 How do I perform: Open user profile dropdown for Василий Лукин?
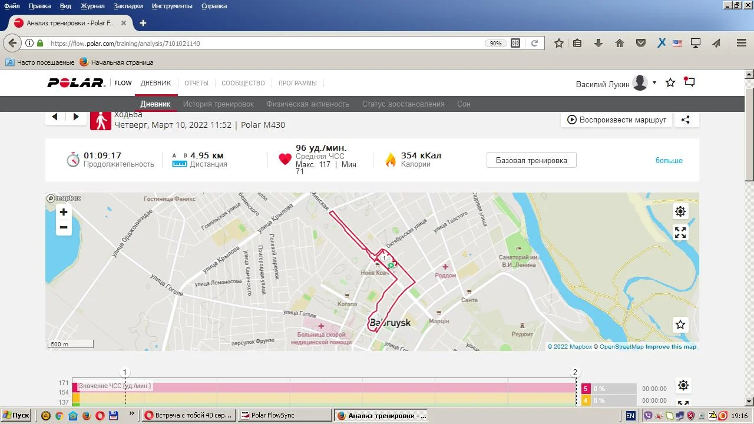pyautogui.click(x=654, y=83)
